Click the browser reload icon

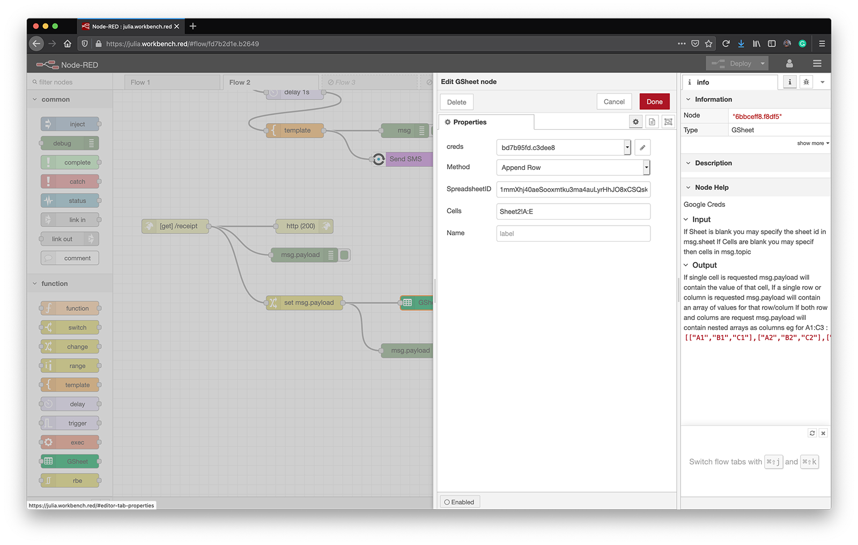(726, 44)
